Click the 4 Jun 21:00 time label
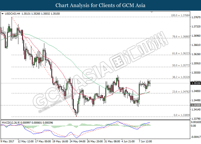This screenshot has width=201, height=144. point(128,141)
